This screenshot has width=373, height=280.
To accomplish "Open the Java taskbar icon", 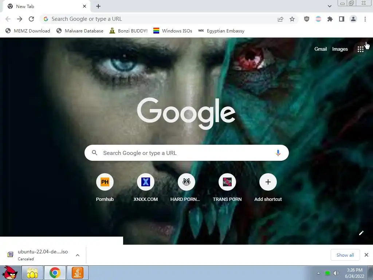I will (x=78, y=273).
